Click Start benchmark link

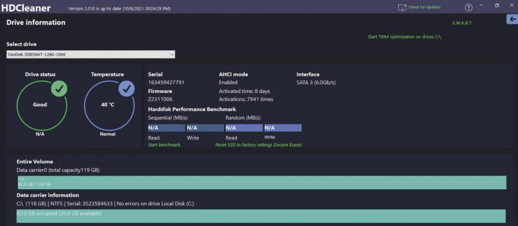pyautogui.click(x=164, y=145)
